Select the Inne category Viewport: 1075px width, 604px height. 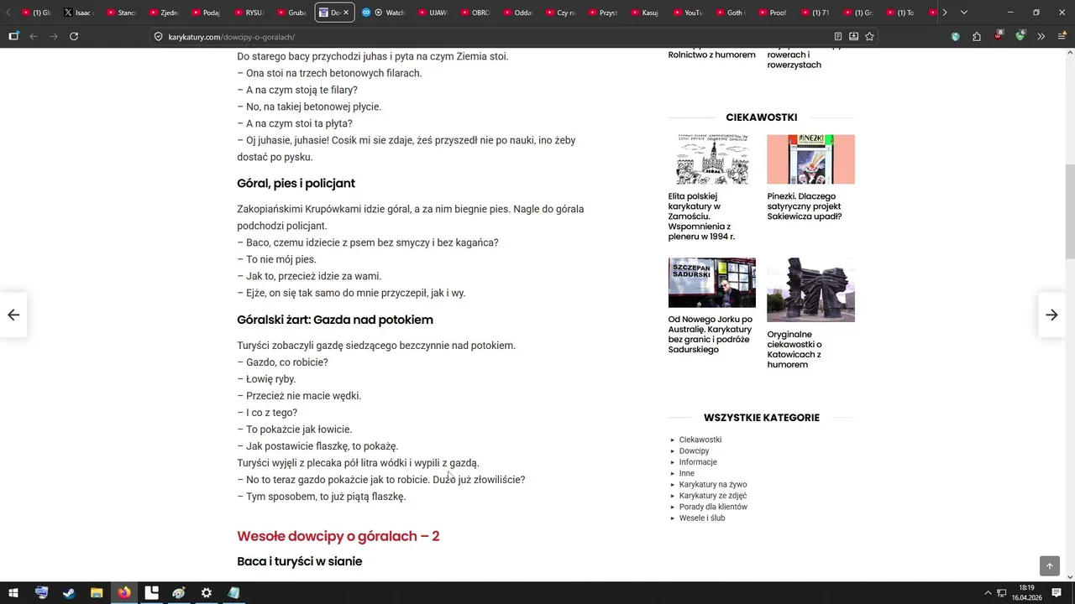[x=687, y=473]
